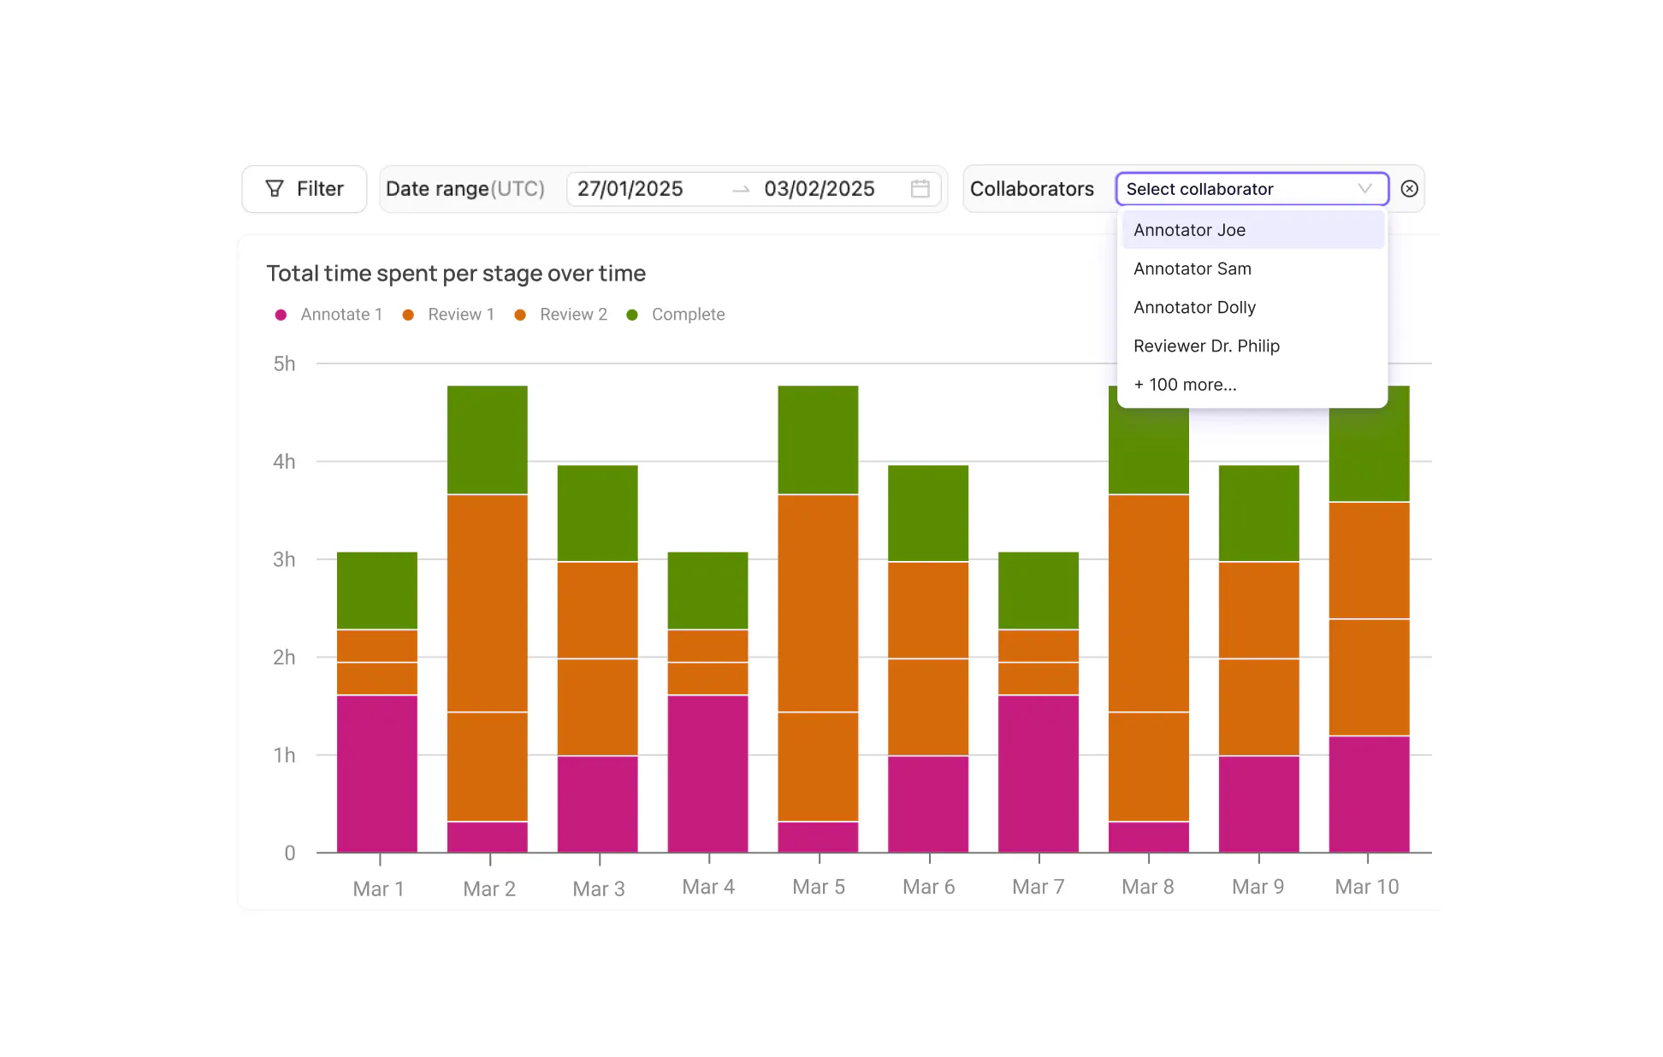Click the Mar 4 axis label
1663x1057 pixels.
[708, 887]
